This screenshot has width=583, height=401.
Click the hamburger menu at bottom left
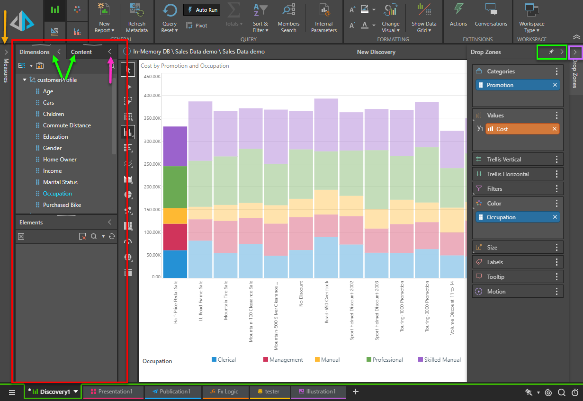pyautogui.click(x=12, y=392)
